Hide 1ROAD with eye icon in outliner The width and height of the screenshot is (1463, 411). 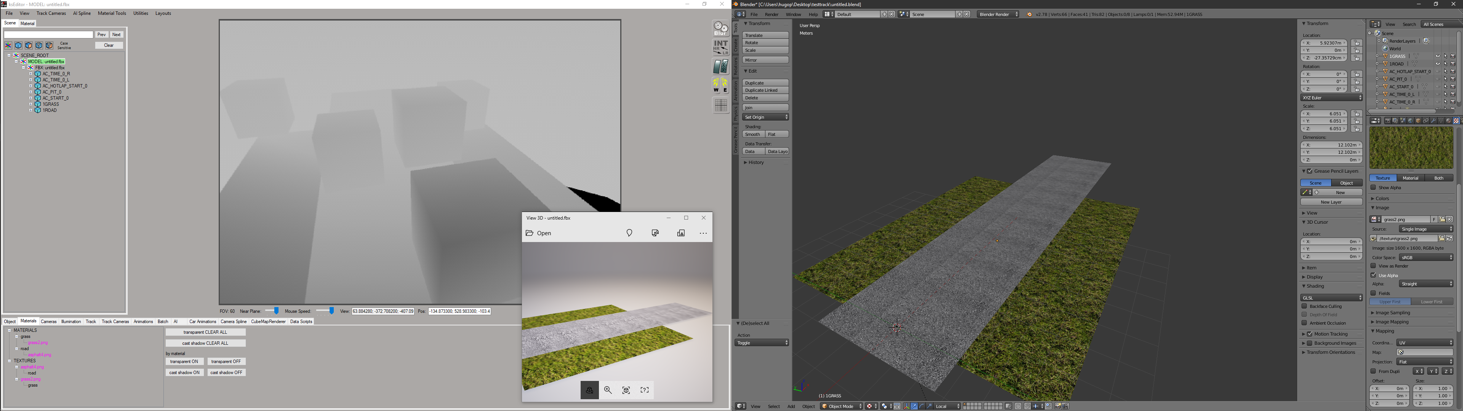[x=1438, y=64]
